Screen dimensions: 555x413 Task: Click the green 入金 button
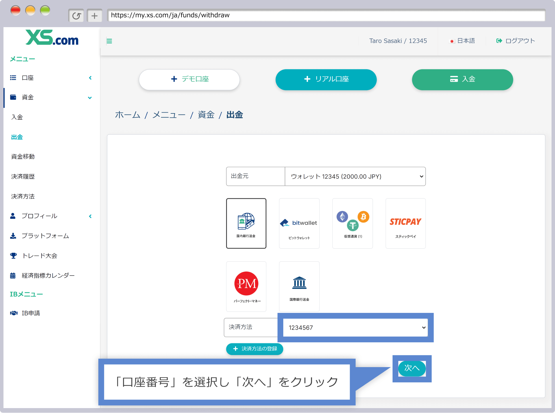pyautogui.click(x=462, y=79)
